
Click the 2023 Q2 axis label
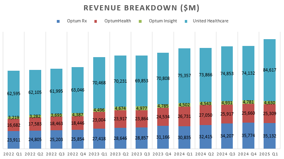119,154
